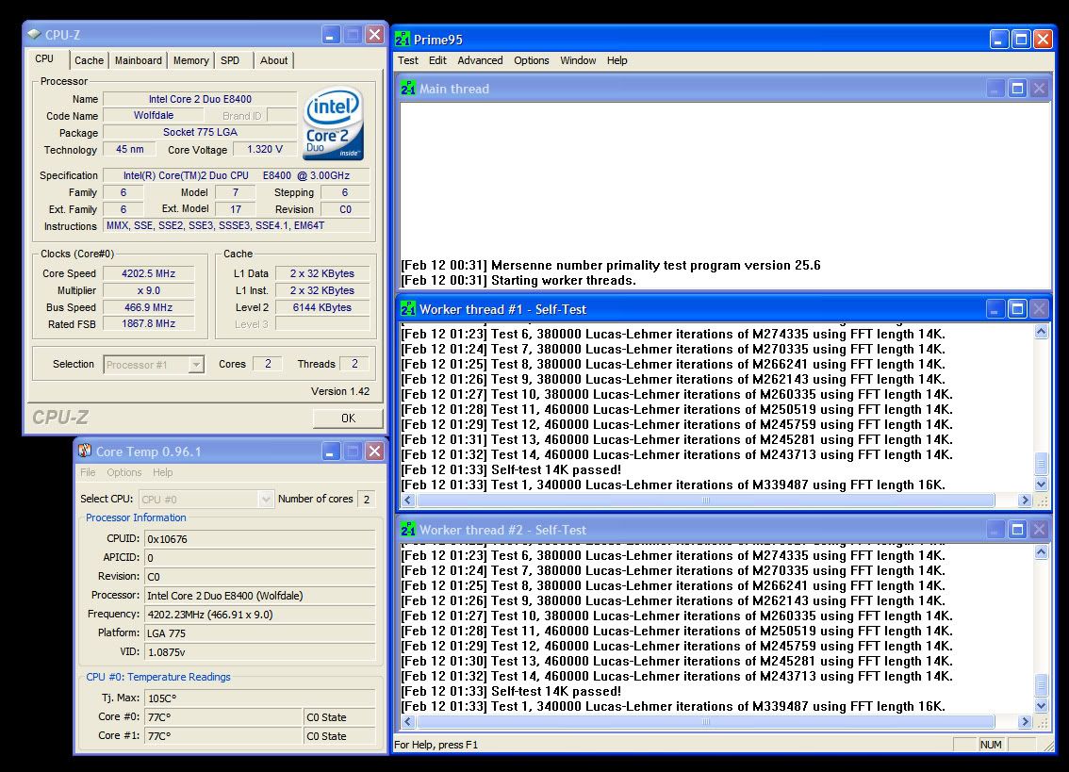
Task: Click the horizontal scrollbar thumb in Worker thread #2
Action: coord(705,721)
